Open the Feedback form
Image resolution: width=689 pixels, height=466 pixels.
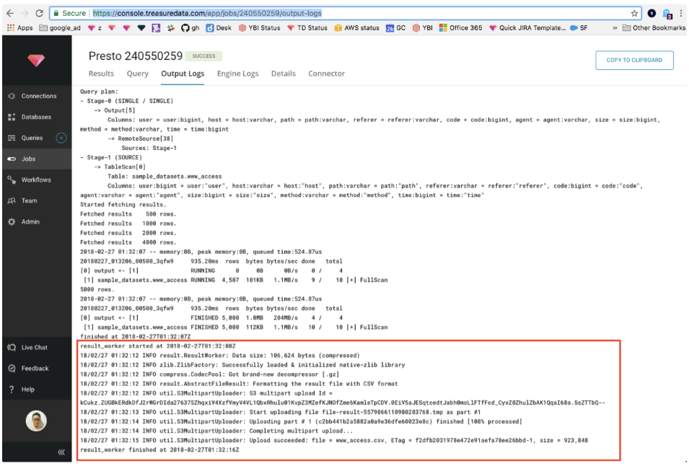tap(35, 368)
